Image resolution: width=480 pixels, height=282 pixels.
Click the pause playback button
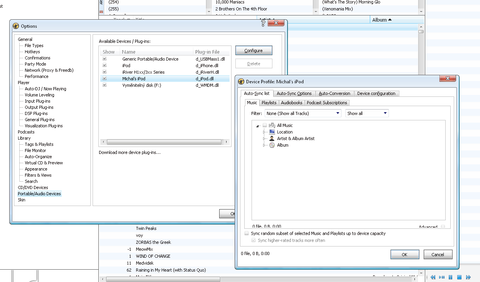pyautogui.click(x=450, y=277)
